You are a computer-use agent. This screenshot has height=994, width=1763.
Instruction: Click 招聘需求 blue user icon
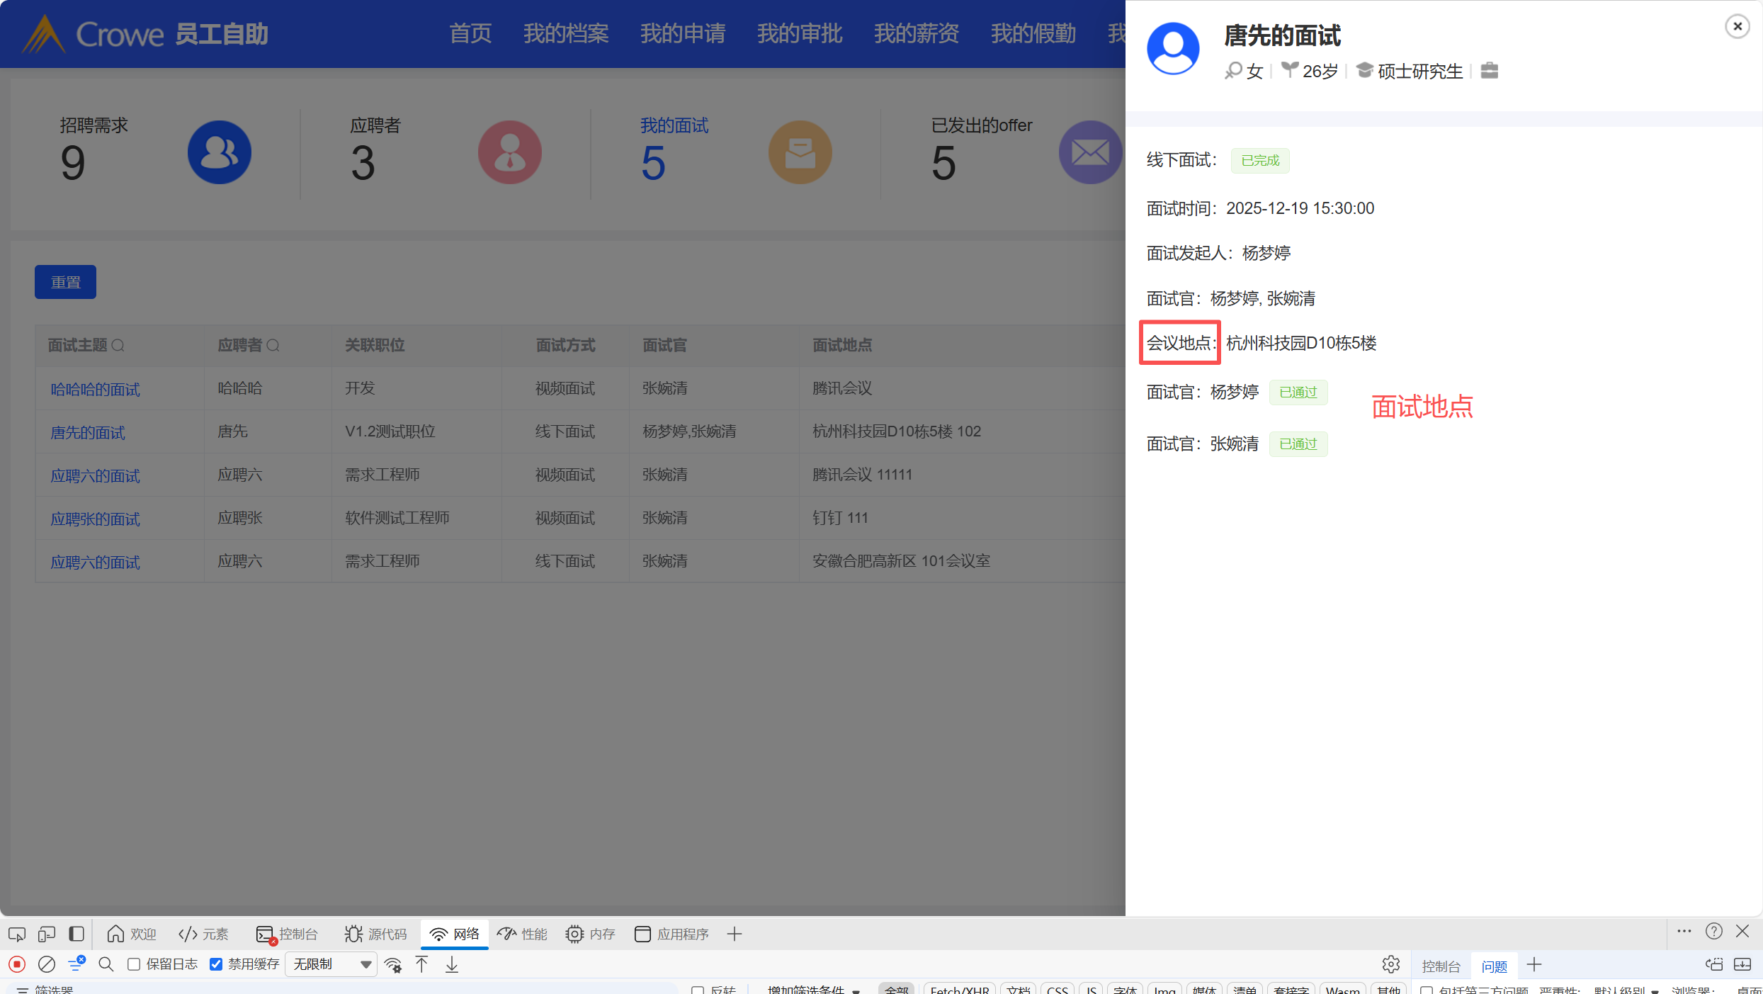[219, 152]
